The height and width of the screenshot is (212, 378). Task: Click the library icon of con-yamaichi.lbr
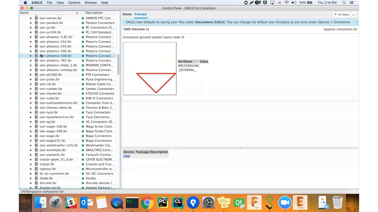pyautogui.click(x=36, y=155)
